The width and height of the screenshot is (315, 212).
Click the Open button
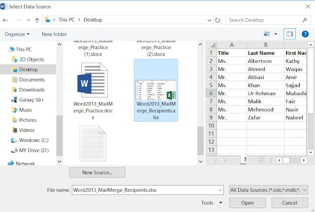(x=248, y=203)
